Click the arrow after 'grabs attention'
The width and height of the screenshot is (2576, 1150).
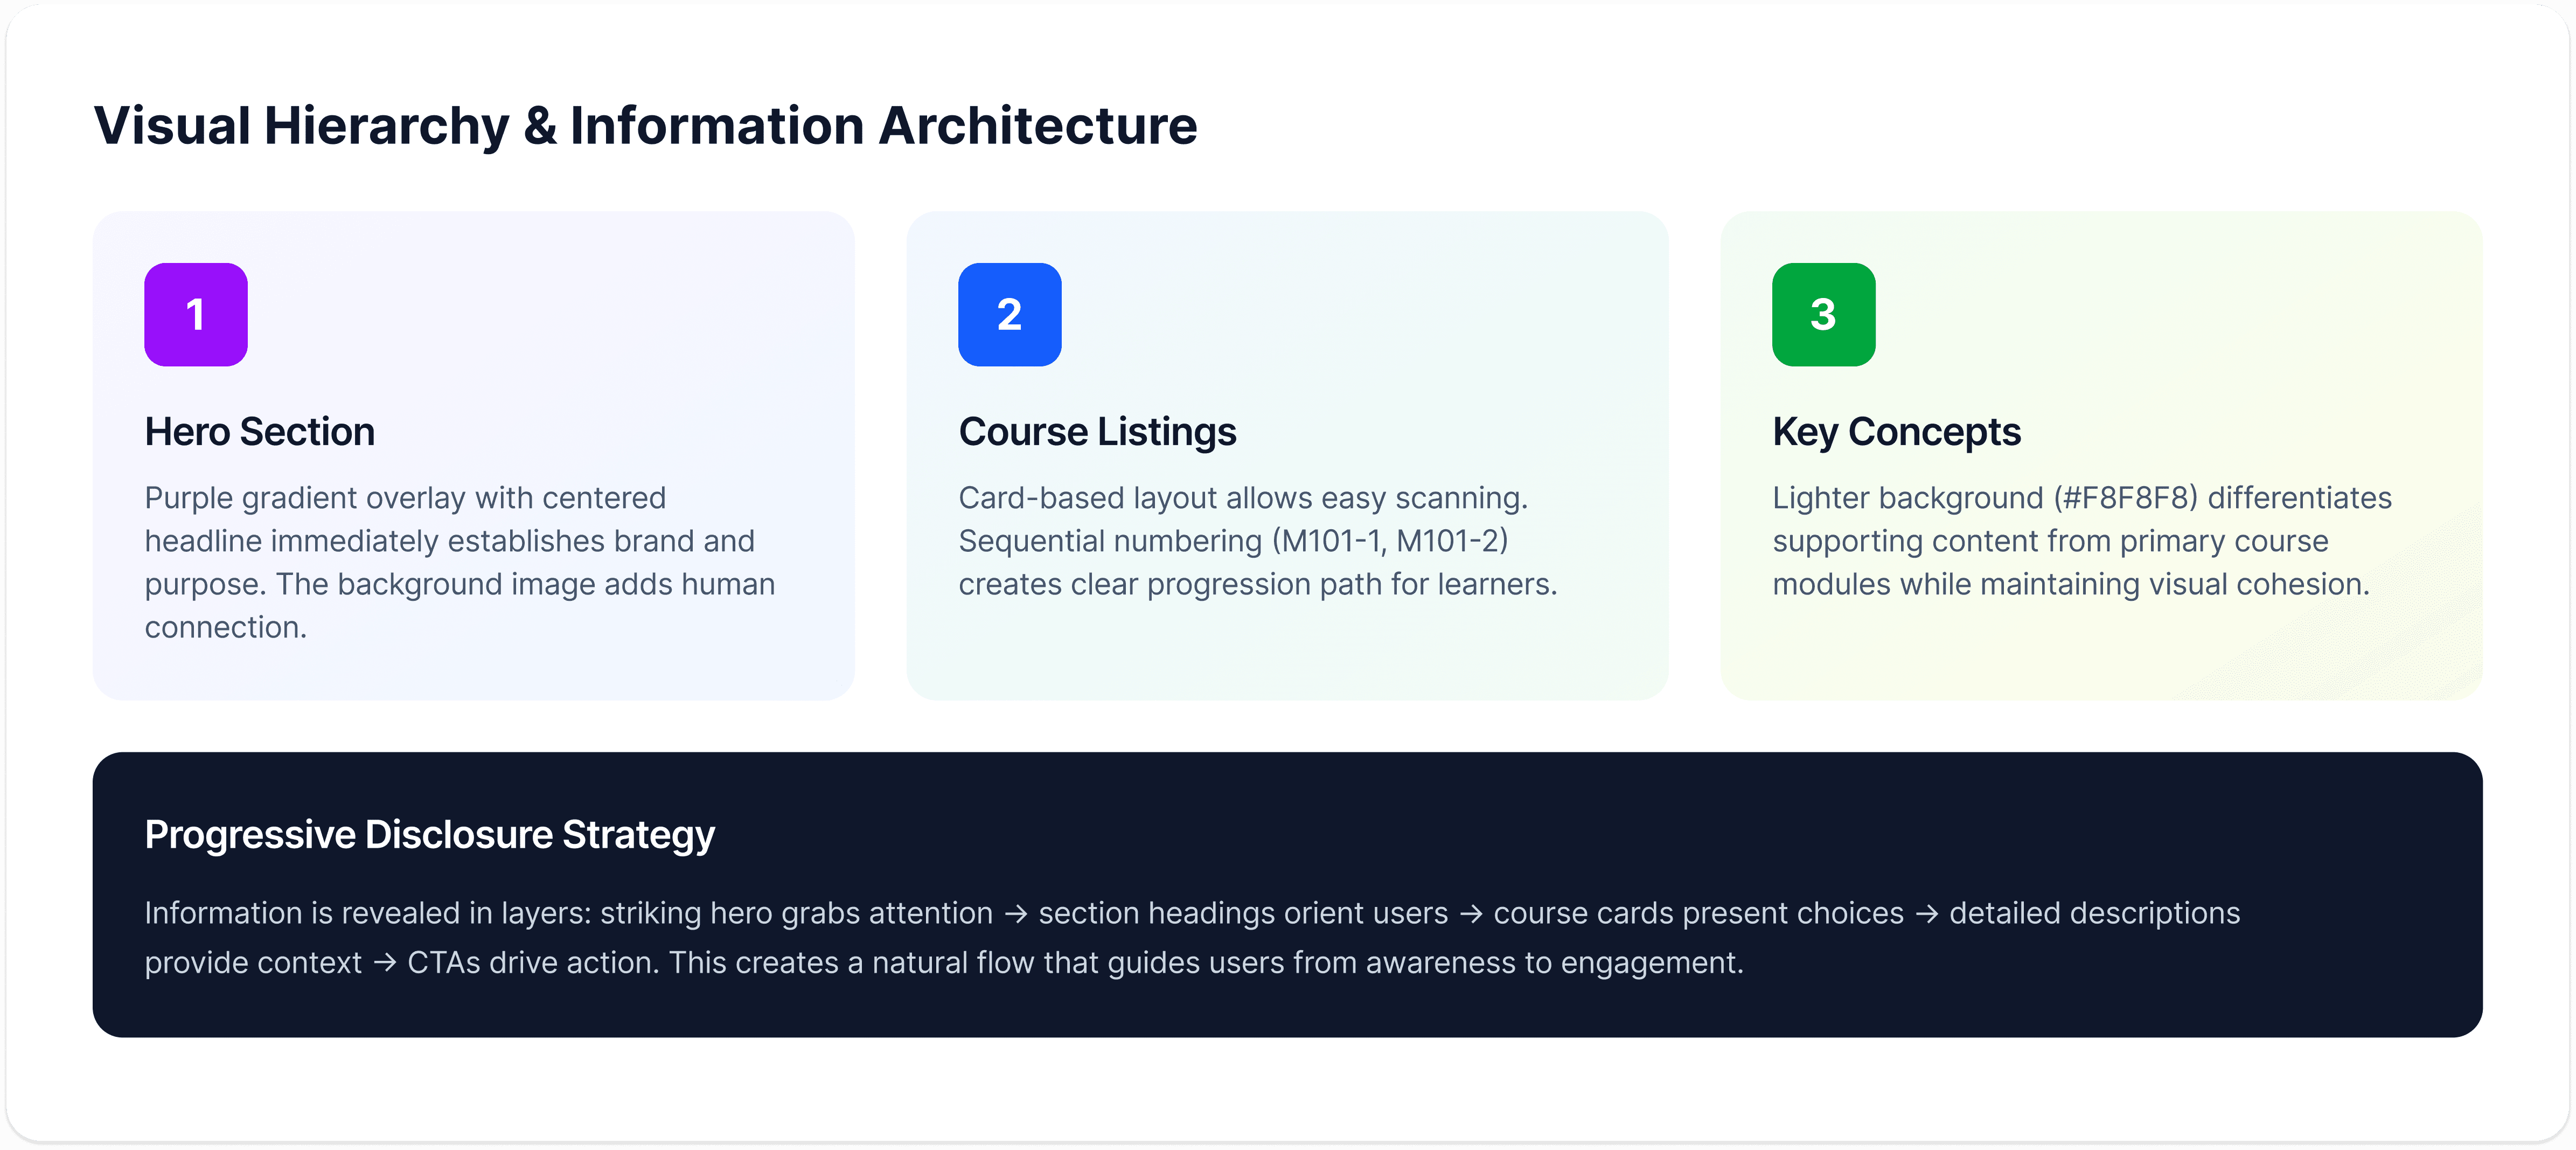[x=1015, y=914]
